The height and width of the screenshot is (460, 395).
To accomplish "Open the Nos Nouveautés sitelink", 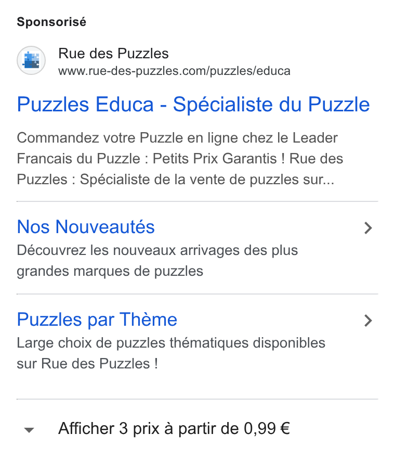I will tap(86, 227).
